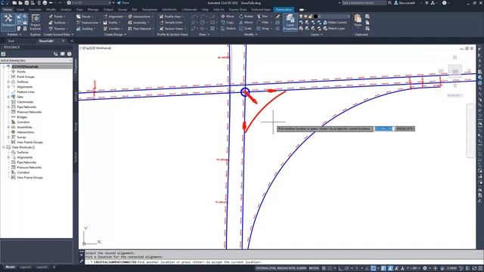The height and width of the screenshot is (272, 484).
Task: Toggle grid display in status bar
Action: (x=324, y=268)
